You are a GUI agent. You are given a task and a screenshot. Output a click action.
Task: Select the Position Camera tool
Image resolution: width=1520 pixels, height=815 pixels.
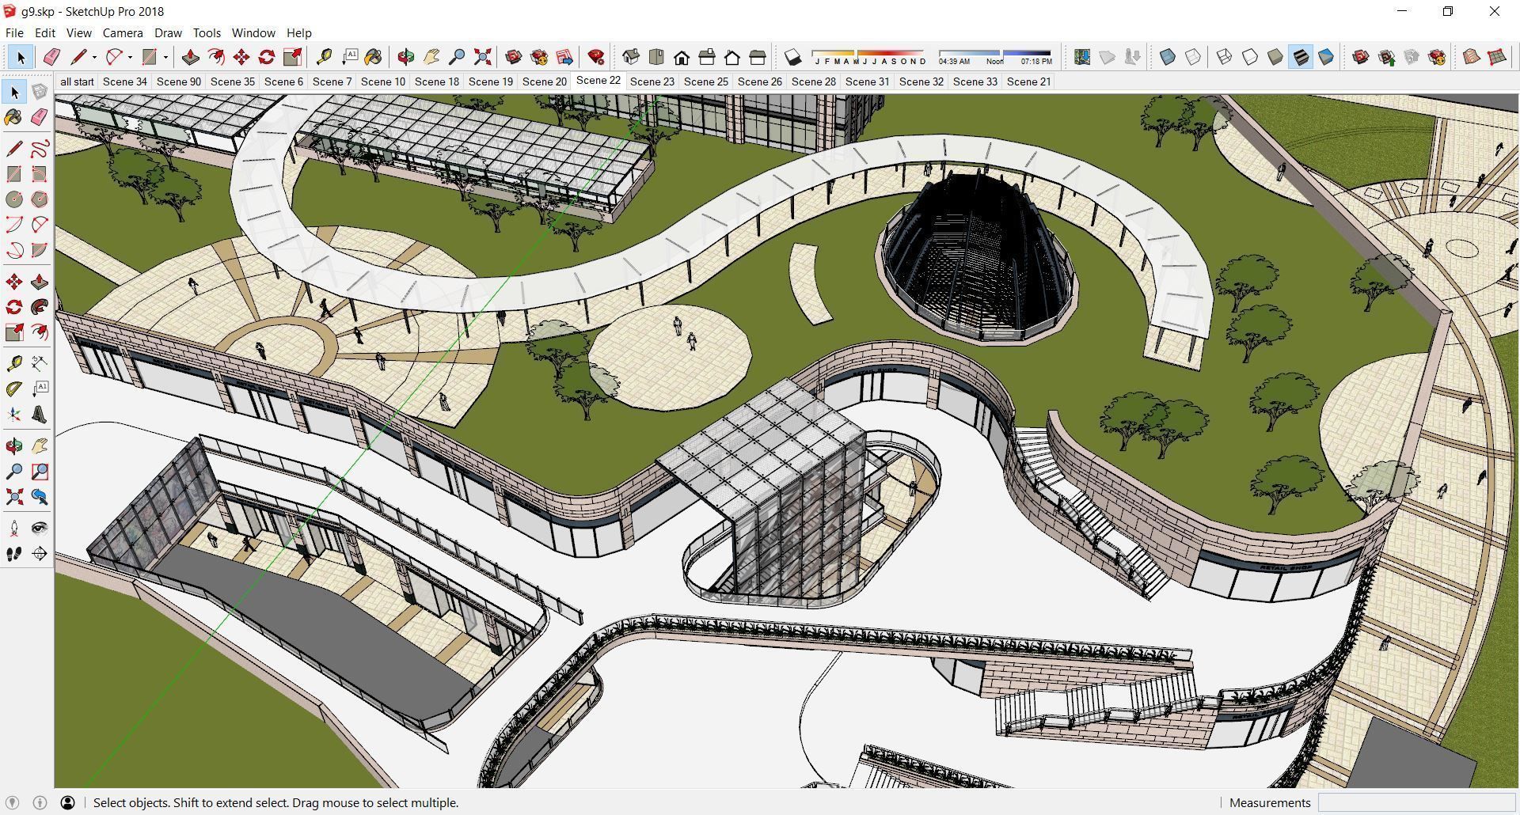[x=14, y=528]
